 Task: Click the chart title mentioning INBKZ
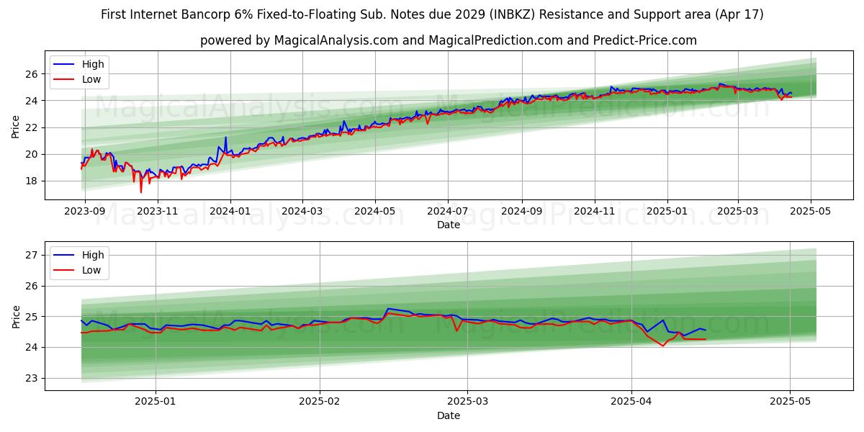(432, 14)
